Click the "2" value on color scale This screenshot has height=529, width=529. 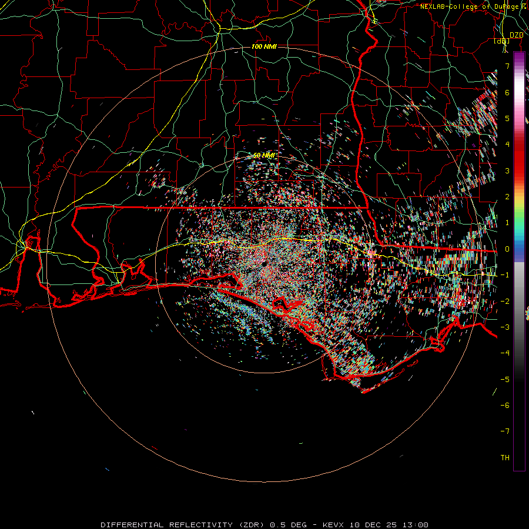(x=507, y=197)
